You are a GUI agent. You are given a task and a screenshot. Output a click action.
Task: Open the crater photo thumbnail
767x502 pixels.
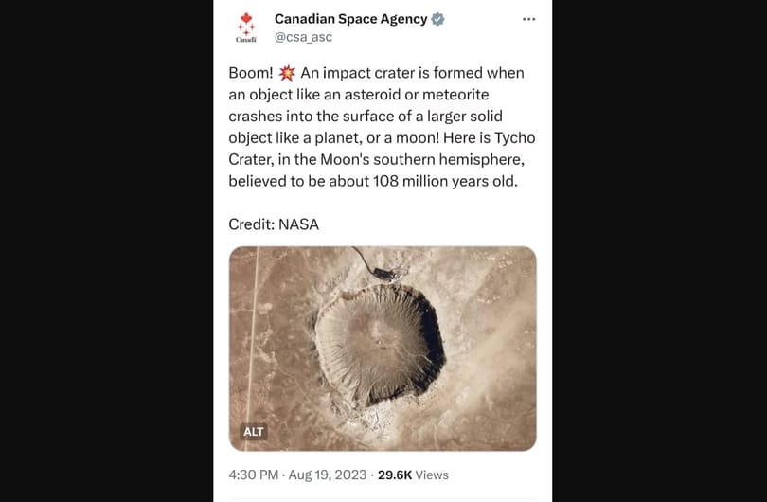tap(383, 349)
